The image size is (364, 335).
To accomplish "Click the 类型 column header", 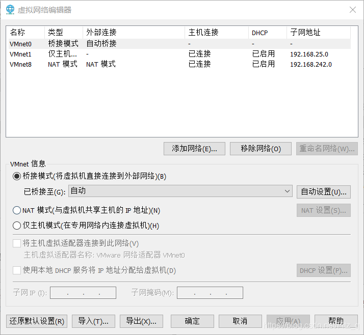I will point(64,33).
